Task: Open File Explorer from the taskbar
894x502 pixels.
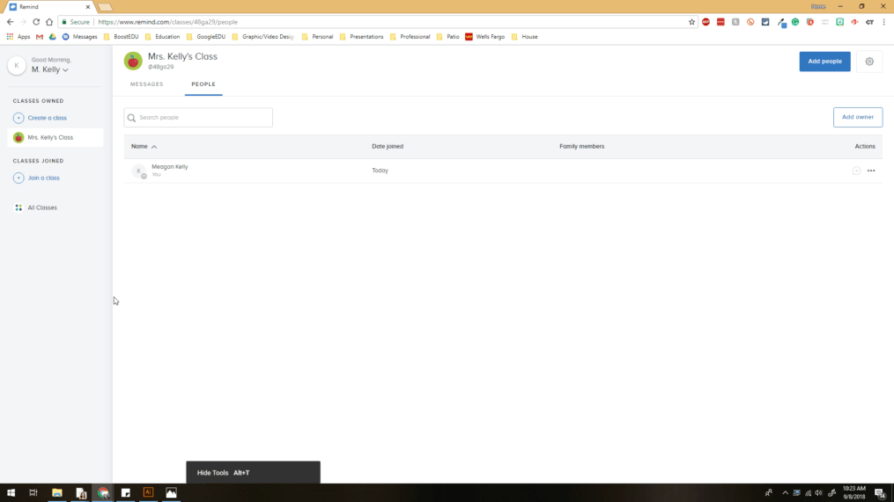Action: coord(57,493)
